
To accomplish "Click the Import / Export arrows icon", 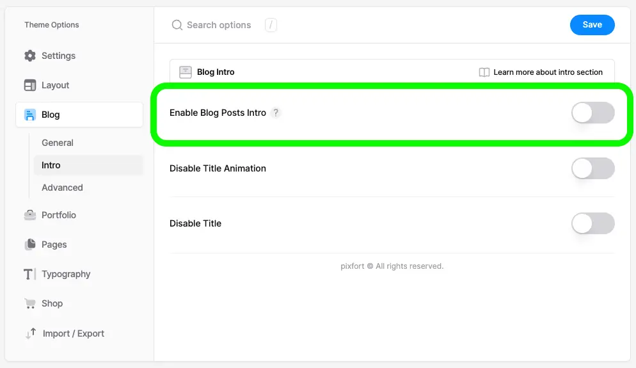I will point(31,333).
